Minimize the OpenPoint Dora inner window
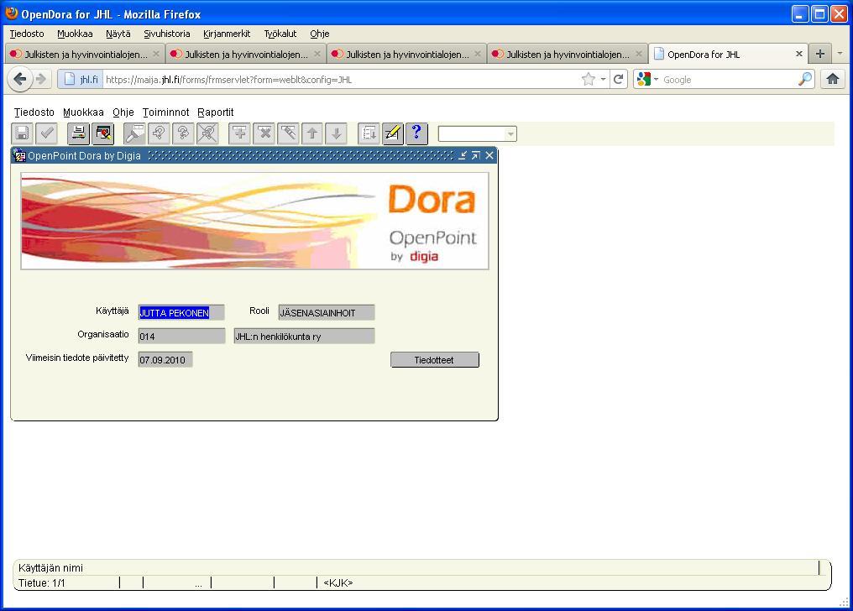 (463, 155)
